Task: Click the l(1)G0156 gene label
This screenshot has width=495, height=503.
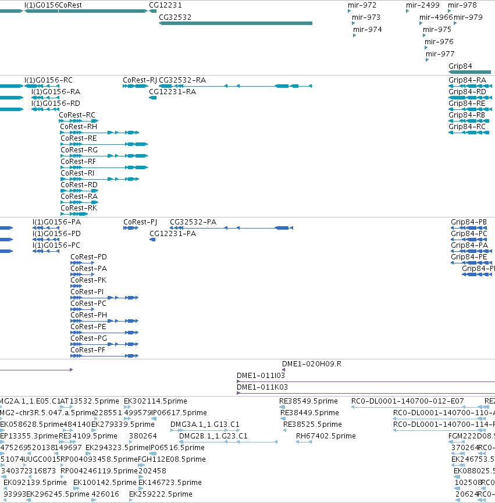Action: 42,5
